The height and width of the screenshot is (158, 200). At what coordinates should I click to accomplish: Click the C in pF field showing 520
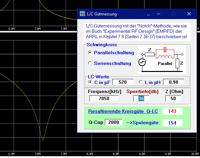tap(123, 82)
